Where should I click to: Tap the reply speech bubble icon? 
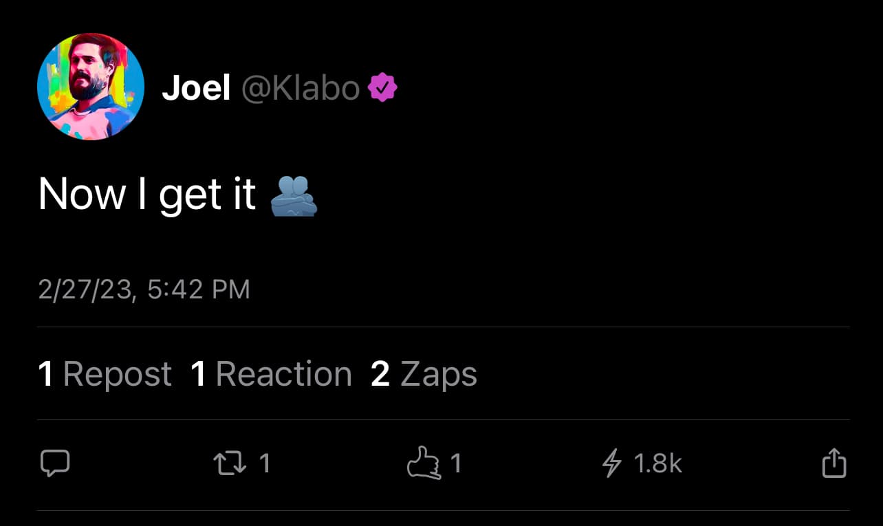click(x=55, y=463)
